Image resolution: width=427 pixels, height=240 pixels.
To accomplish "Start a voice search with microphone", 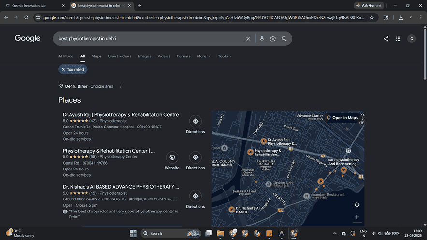I will pos(262,39).
